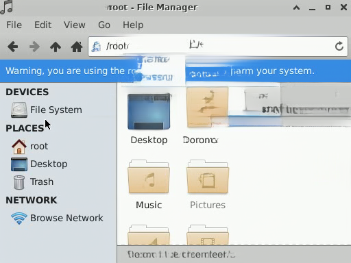The height and width of the screenshot is (263, 351).
Task: Select the Desktop folder icon in main pane
Action: 149,112
